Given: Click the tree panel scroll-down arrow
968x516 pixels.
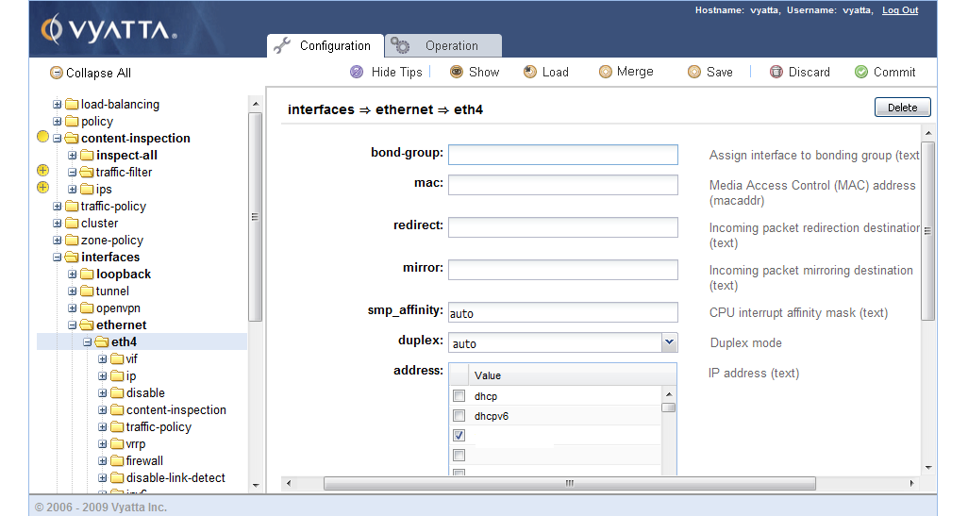Looking at the screenshot, I should 256,486.
